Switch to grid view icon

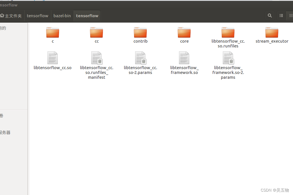pyautogui.click(x=290, y=16)
